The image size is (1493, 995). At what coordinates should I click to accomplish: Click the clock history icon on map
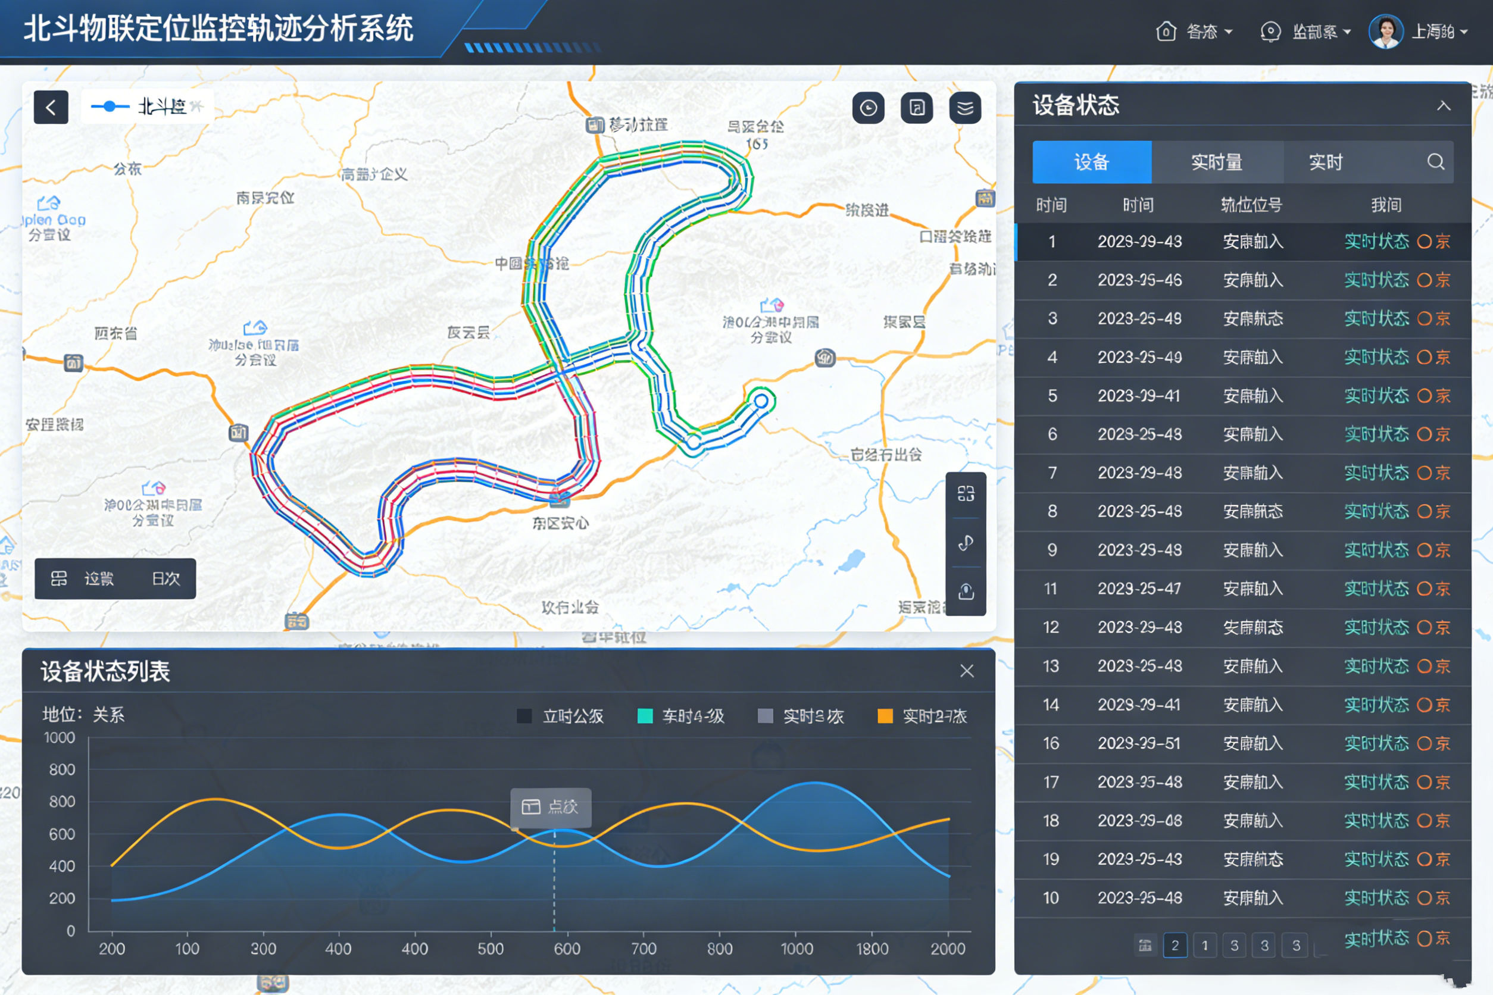[868, 108]
